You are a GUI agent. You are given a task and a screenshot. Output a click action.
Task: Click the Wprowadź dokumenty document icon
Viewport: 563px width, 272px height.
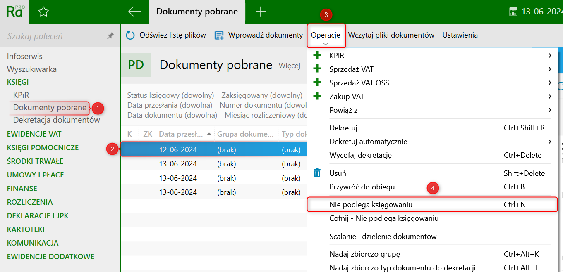pos(219,35)
